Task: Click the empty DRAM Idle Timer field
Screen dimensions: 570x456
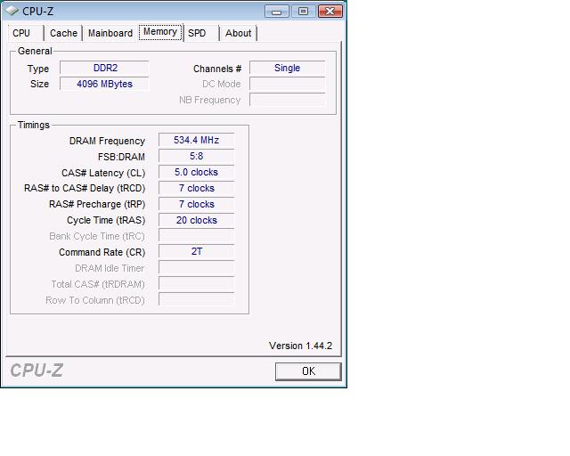Action: point(196,267)
